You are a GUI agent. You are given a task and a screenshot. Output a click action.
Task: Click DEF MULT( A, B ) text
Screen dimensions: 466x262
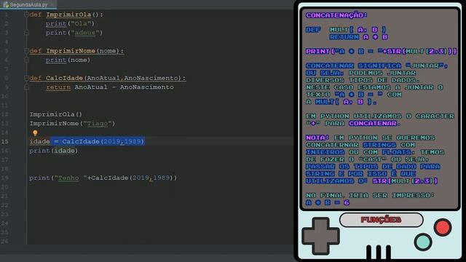(346, 29)
